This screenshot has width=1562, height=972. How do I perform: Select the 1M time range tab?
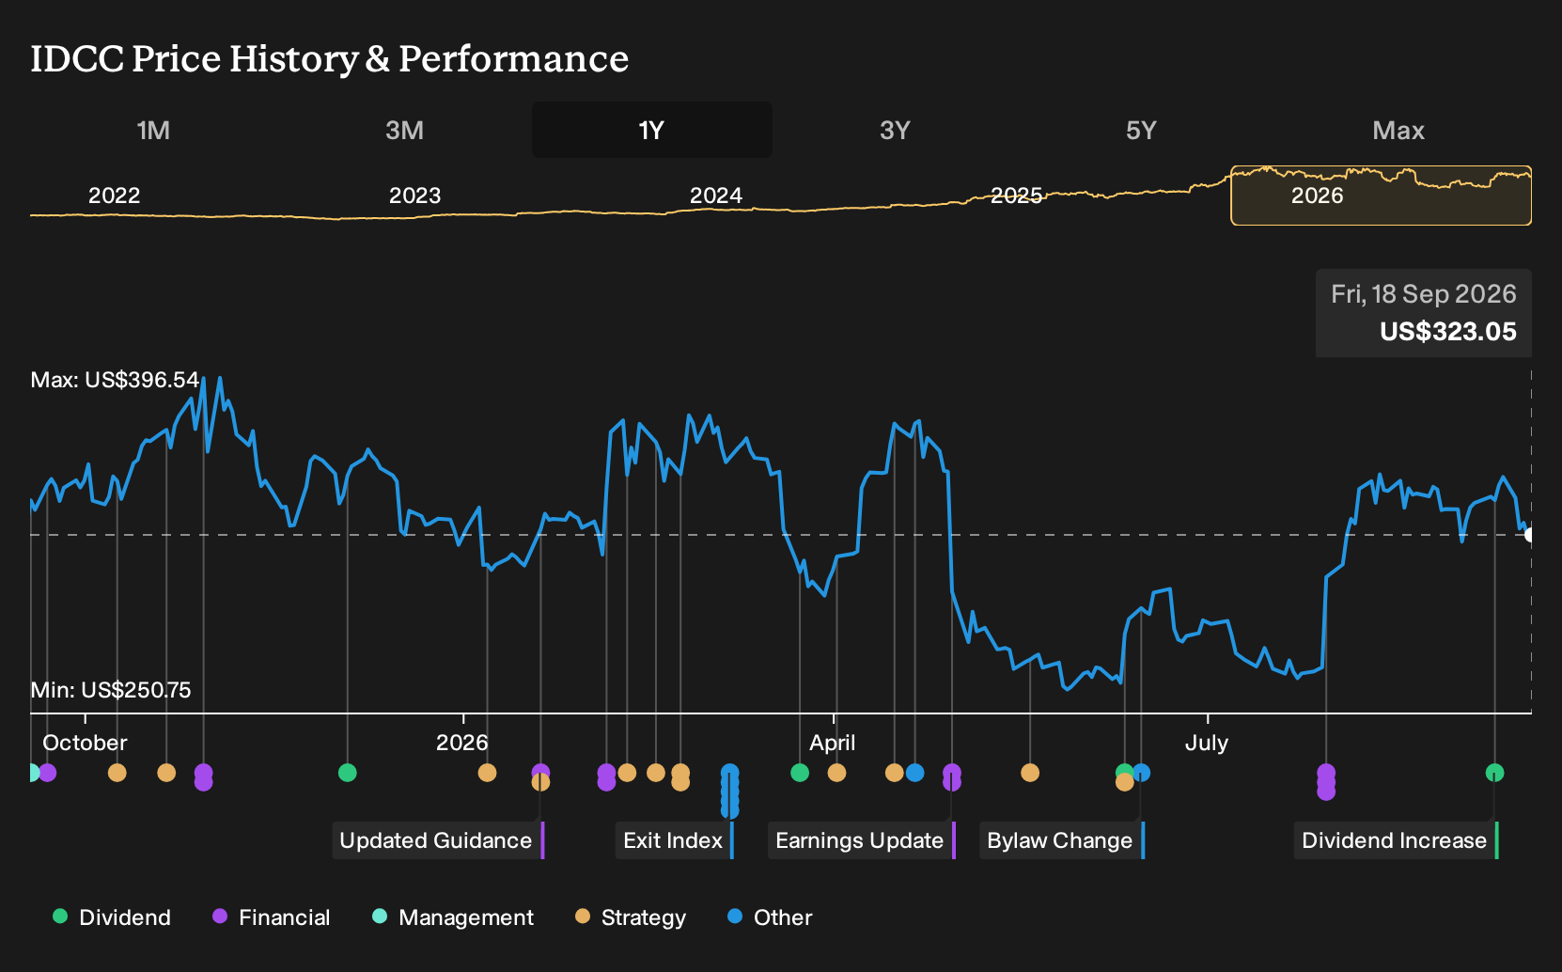[x=153, y=130]
